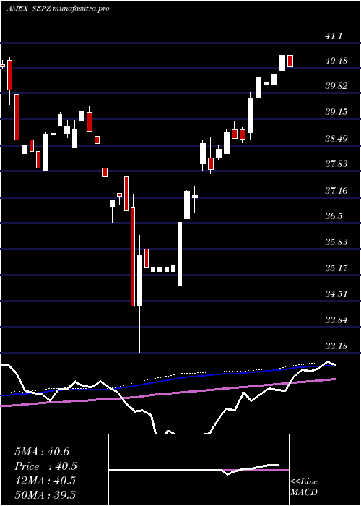Click the 39.15 price axis label
Screen dimensions: 361x506
336,112
